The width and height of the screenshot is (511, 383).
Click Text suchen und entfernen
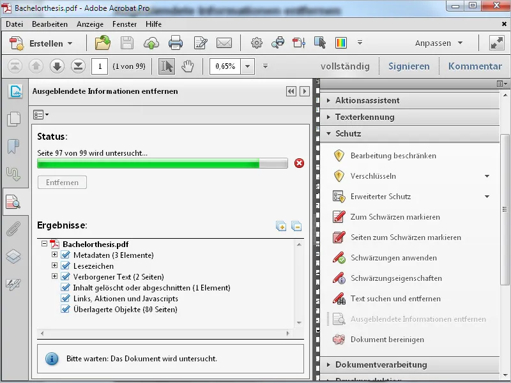point(395,299)
